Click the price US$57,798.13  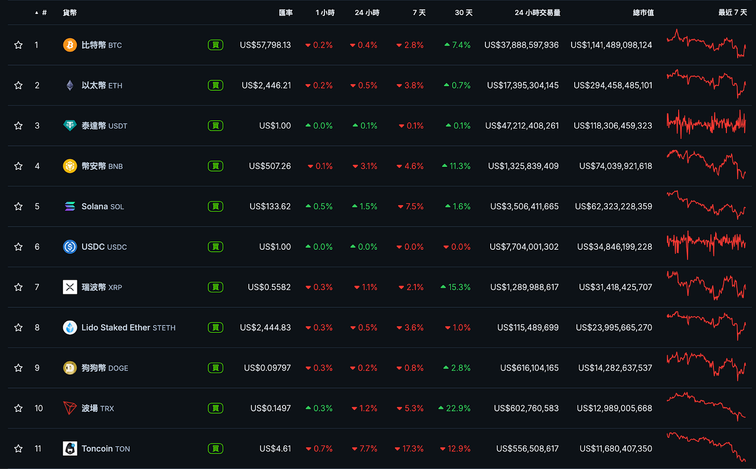265,45
